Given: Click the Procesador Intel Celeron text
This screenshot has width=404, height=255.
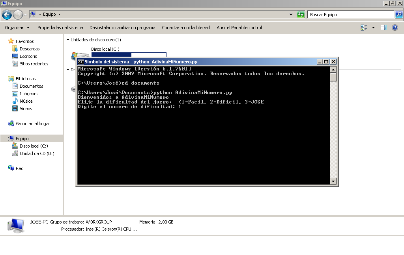Looking at the screenshot, I should click(x=111, y=229).
